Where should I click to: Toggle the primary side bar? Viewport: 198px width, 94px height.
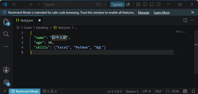[145, 5]
